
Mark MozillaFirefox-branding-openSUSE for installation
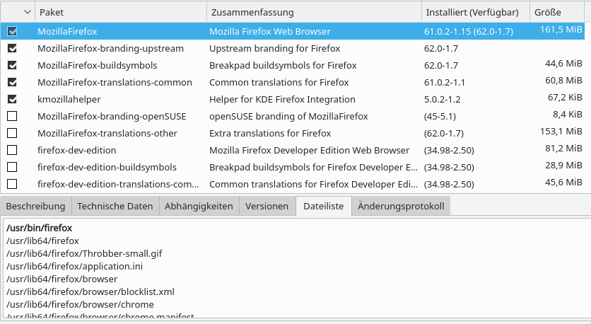point(12,116)
